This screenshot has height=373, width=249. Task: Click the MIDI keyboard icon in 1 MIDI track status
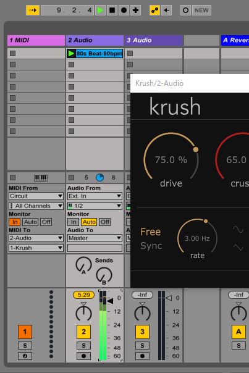click(x=41, y=178)
